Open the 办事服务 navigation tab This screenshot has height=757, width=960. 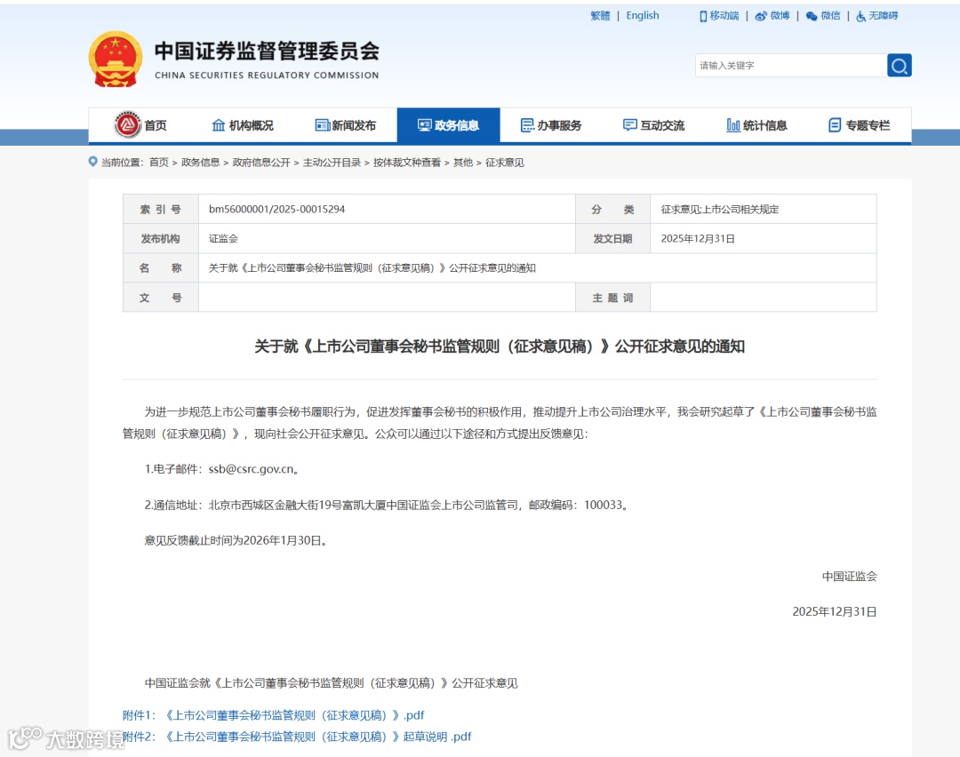[x=552, y=125]
